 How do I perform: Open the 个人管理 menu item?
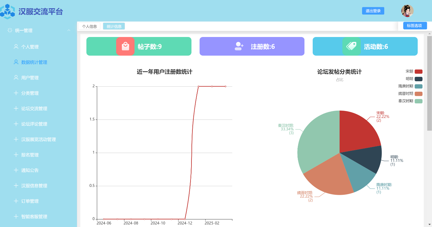click(x=38, y=47)
